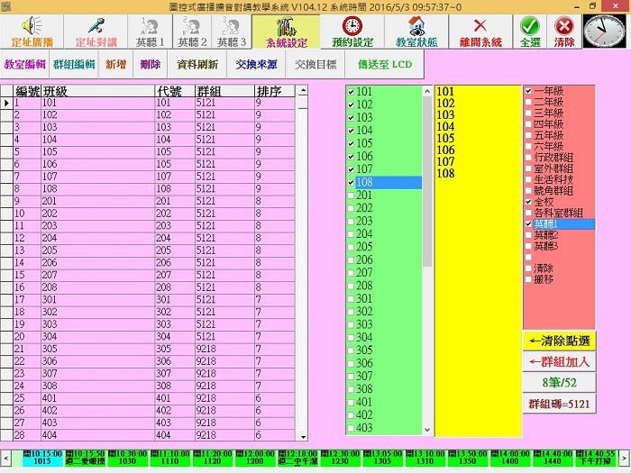Click the 資料刷新 refresh button
631x473 pixels.
click(197, 65)
